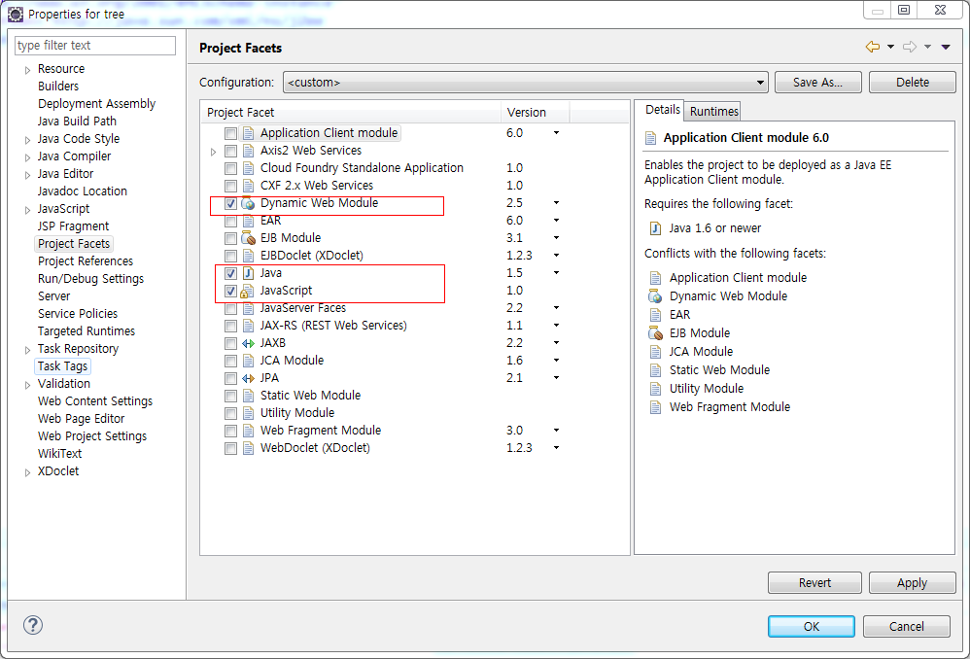Uncheck the JavaScript facet checkbox

tap(230, 291)
